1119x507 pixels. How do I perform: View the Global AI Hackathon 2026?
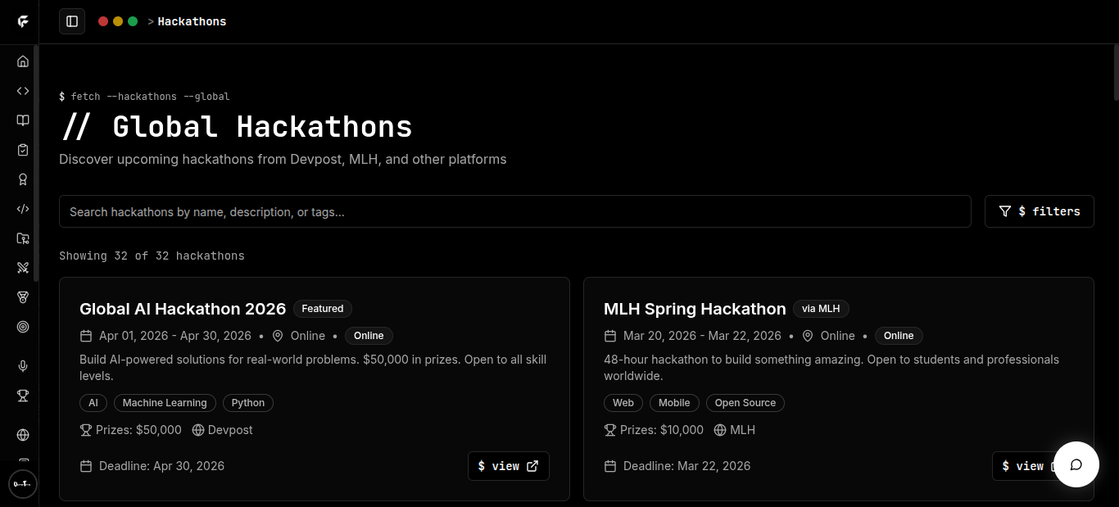point(508,466)
